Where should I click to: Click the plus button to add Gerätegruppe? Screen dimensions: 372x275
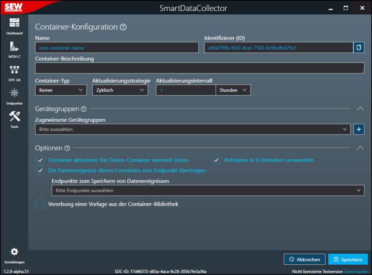(x=359, y=129)
